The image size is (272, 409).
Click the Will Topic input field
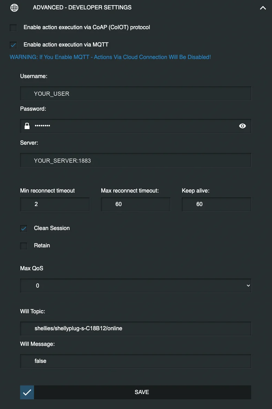pyautogui.click(x=136, y=329)
